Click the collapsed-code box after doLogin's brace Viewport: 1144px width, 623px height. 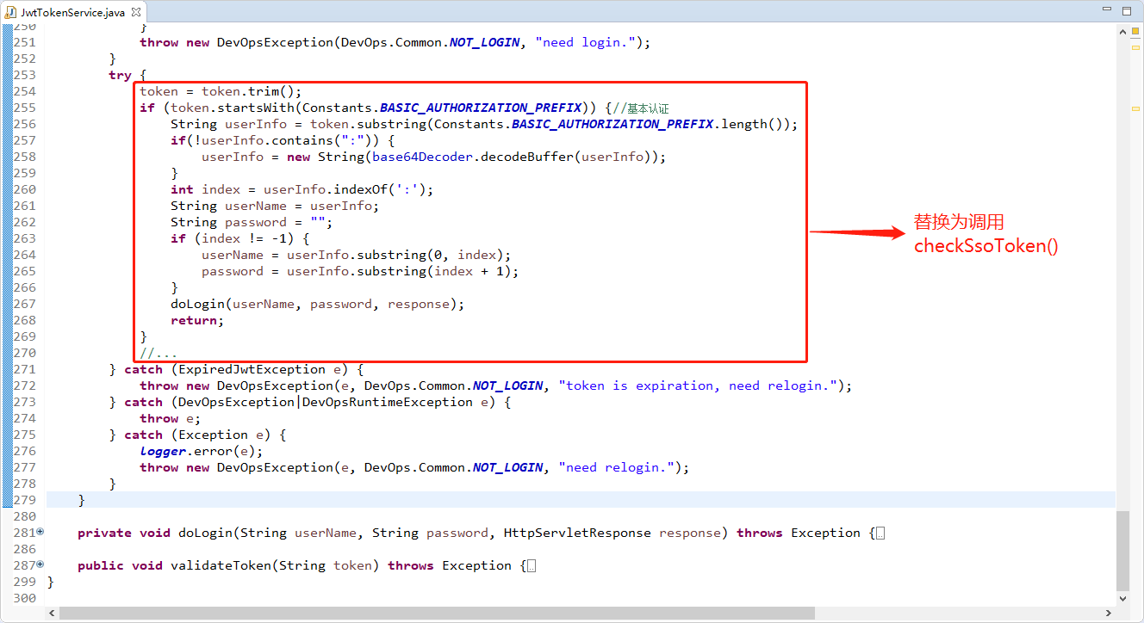pyautogui.click(x=880, y=534)
